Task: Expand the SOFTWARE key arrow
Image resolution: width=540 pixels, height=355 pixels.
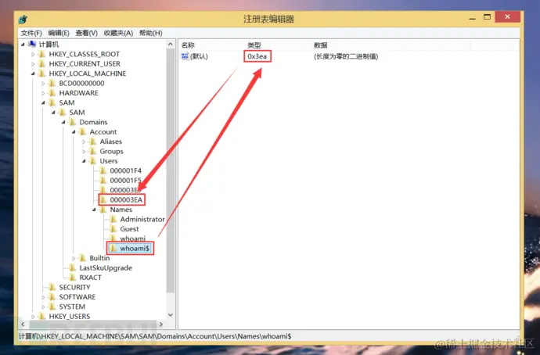Action: 43,297
